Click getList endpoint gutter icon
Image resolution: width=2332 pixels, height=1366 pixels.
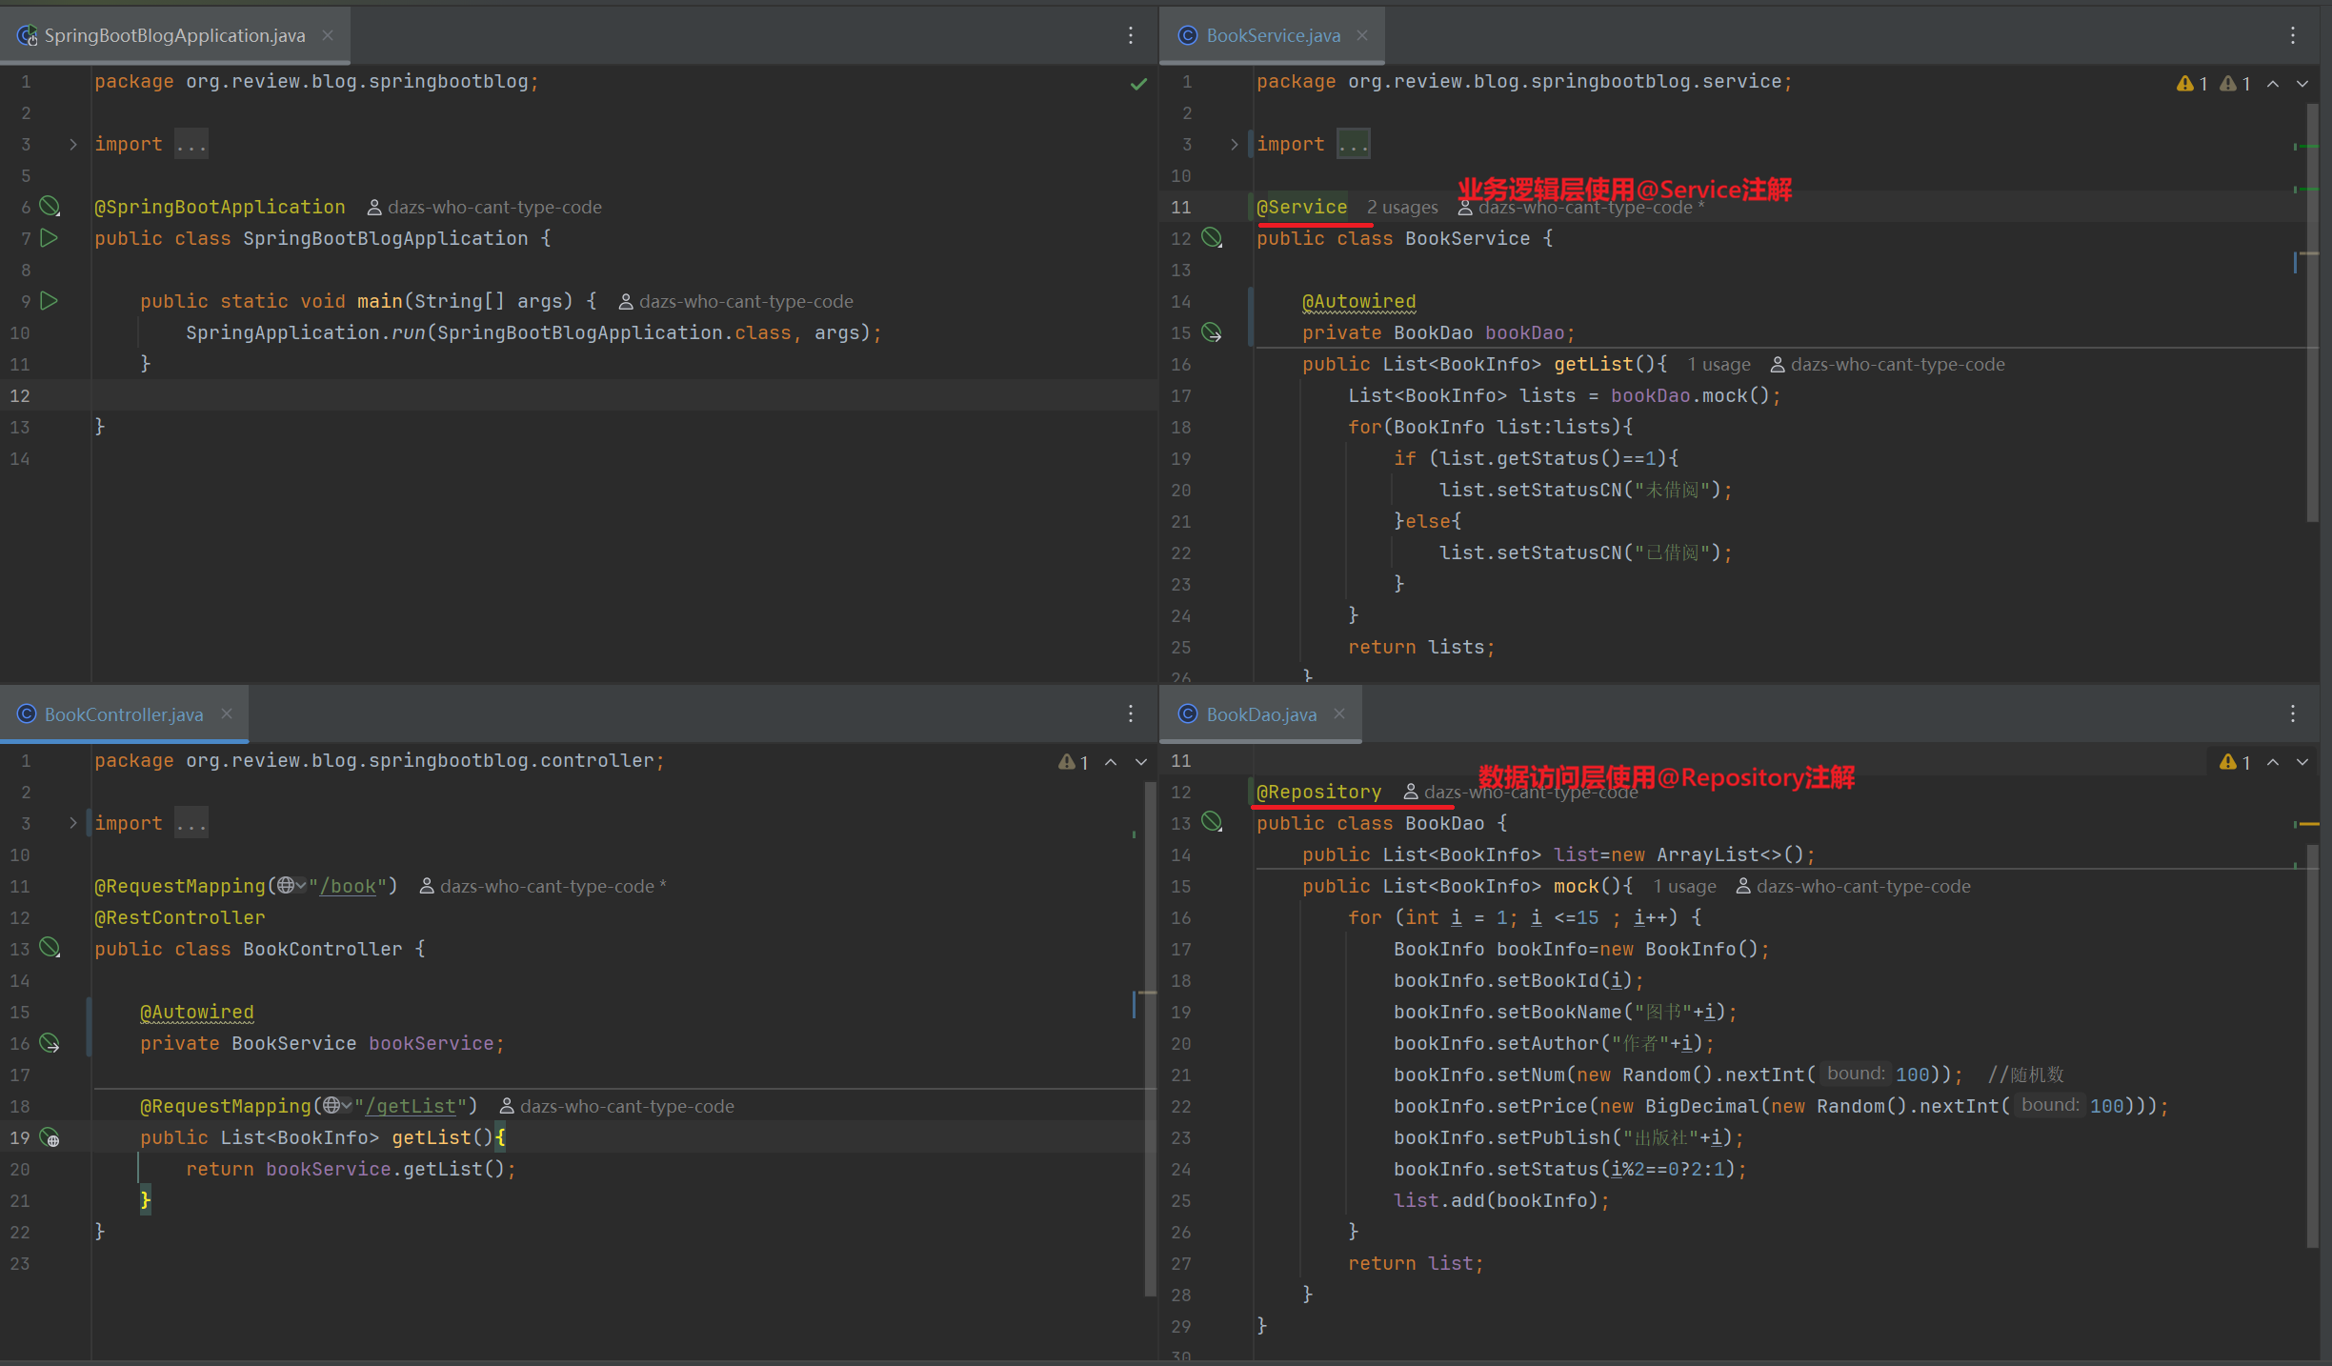pos(51,1138)
